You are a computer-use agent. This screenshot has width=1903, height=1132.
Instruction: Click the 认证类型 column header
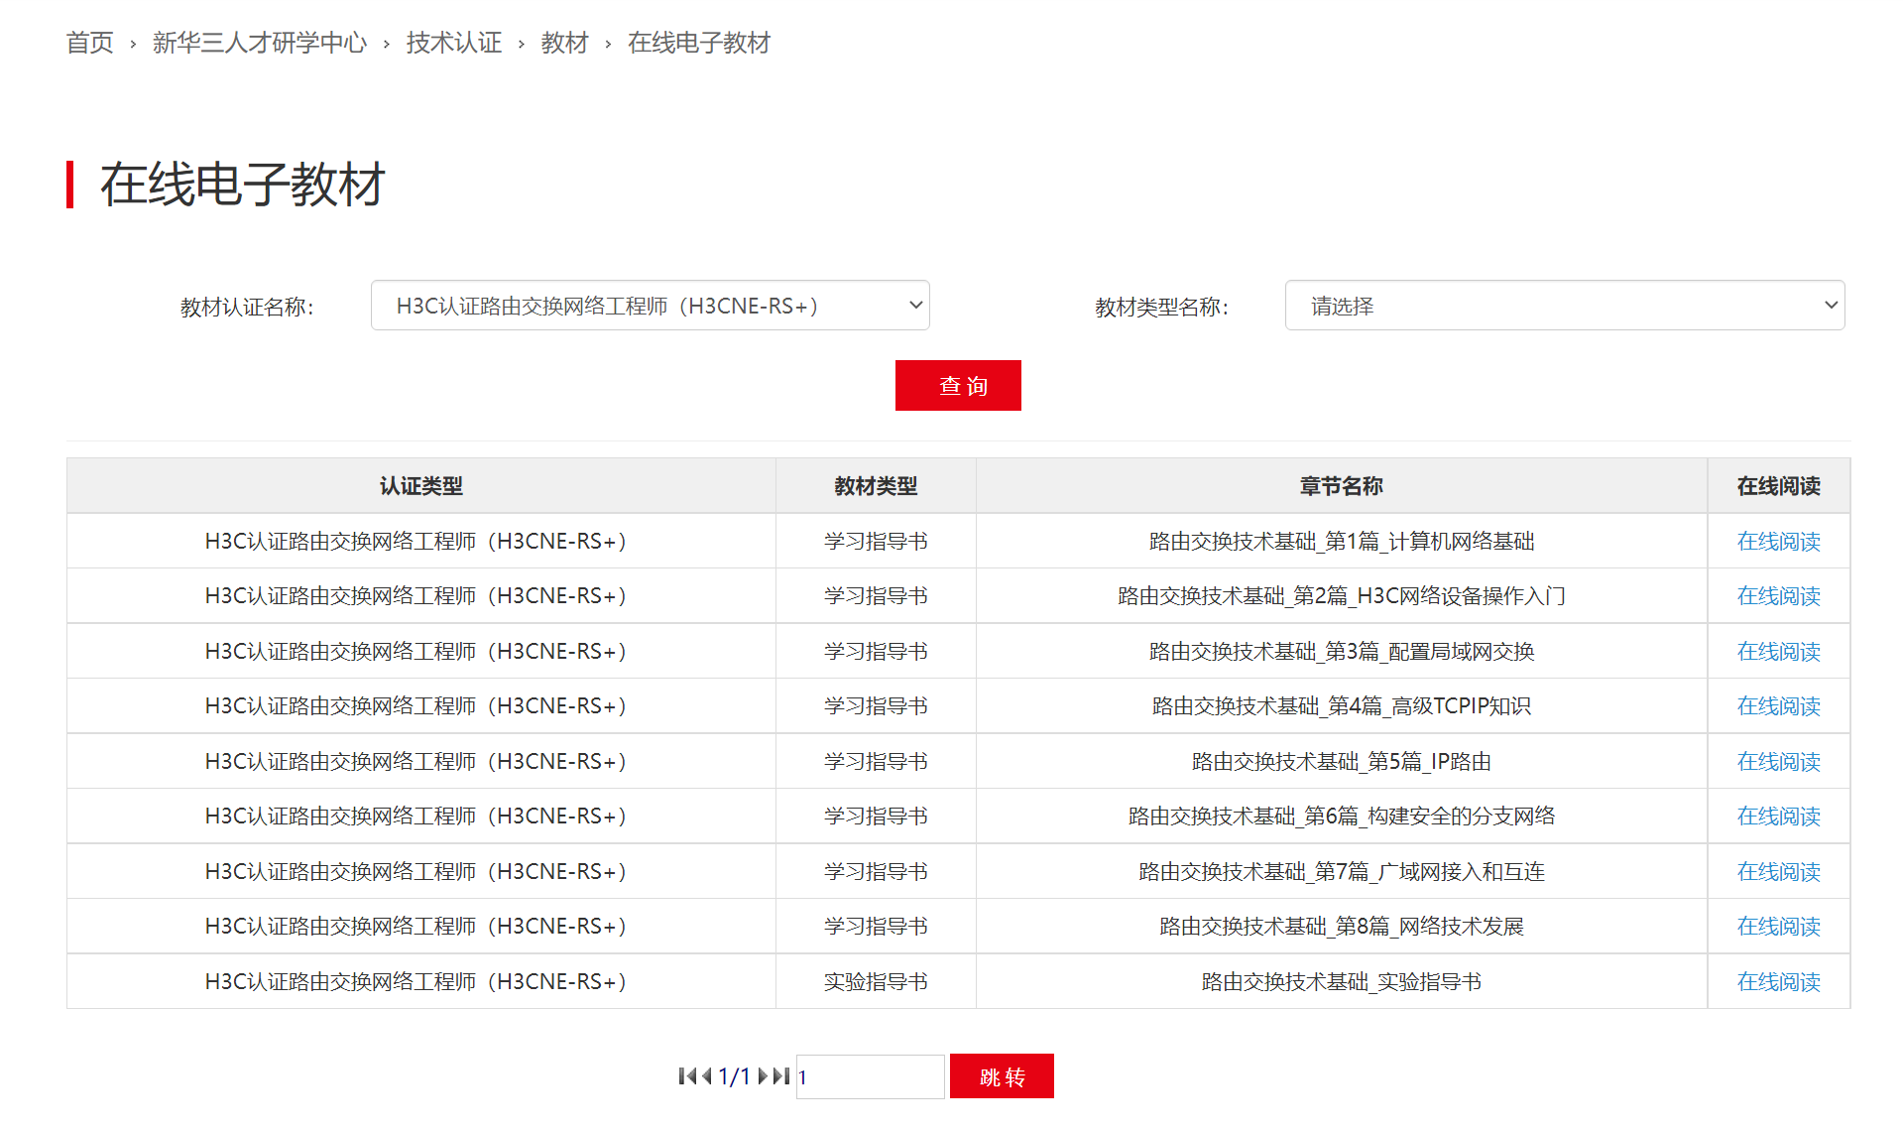421,486
